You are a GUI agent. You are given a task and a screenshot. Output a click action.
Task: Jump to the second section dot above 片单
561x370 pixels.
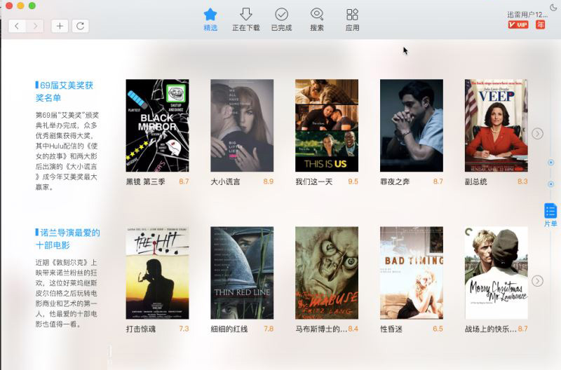coord(550,184)
